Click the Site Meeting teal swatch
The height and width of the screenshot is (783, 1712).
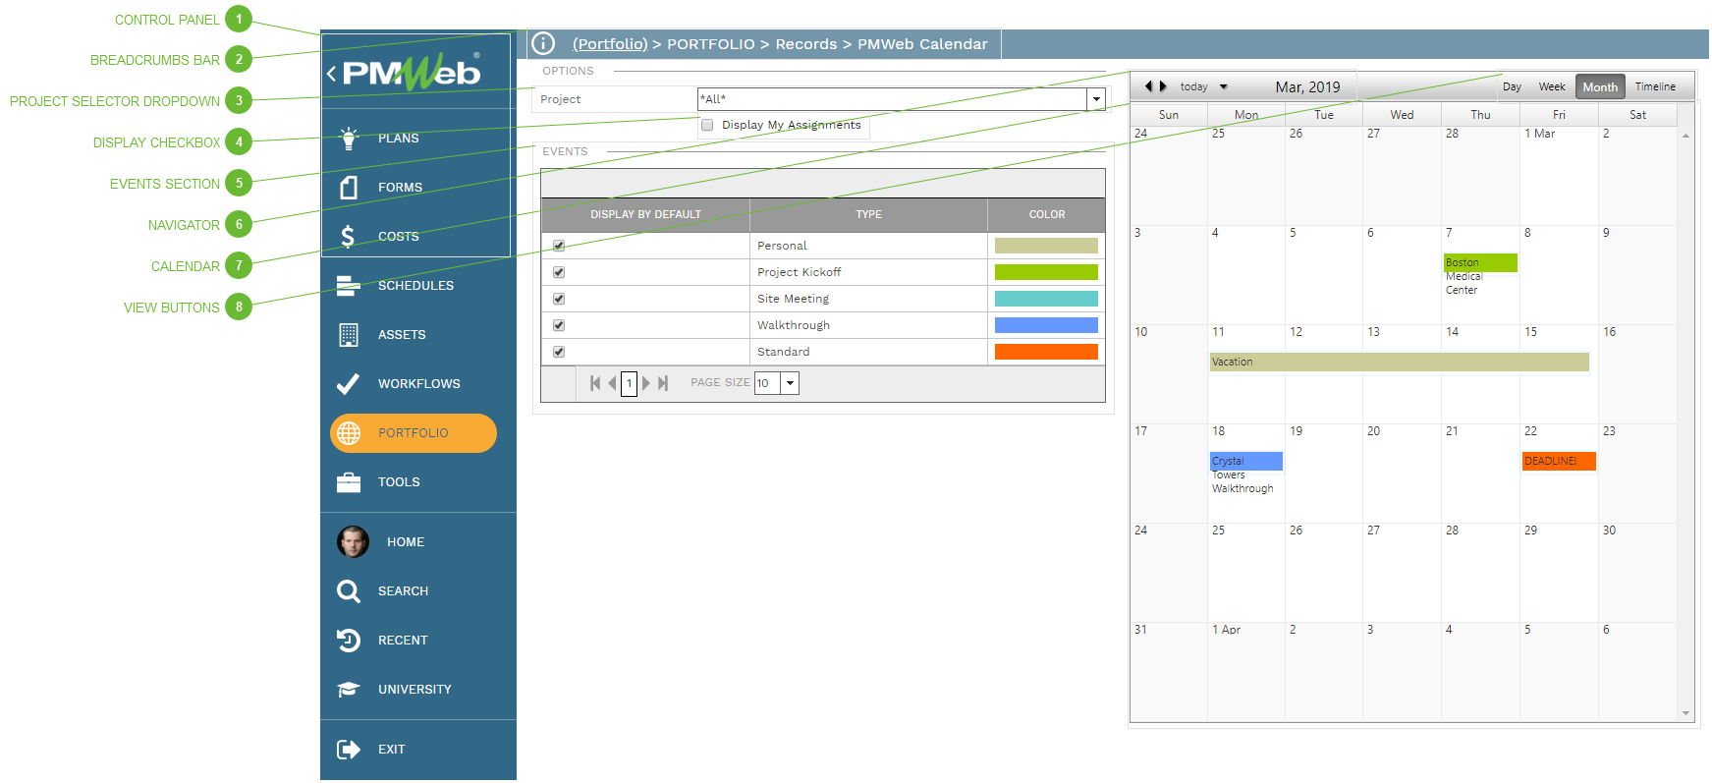(x=1046, y=299)
